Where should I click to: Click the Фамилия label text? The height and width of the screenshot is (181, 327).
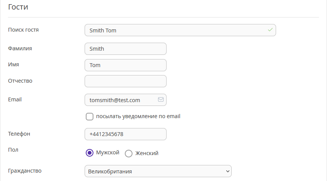tap(20, 48)
